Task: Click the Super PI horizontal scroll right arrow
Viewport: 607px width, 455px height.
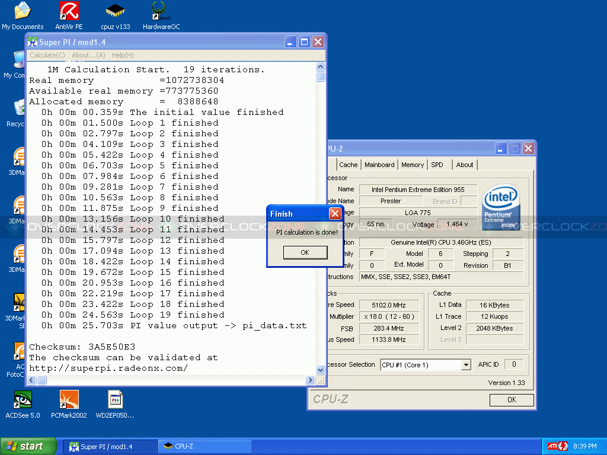Action: pyautogui.click(x=309, y=380)
